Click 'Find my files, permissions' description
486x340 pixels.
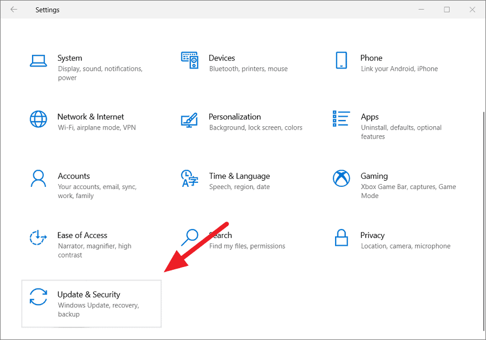(x=247, y=246)
